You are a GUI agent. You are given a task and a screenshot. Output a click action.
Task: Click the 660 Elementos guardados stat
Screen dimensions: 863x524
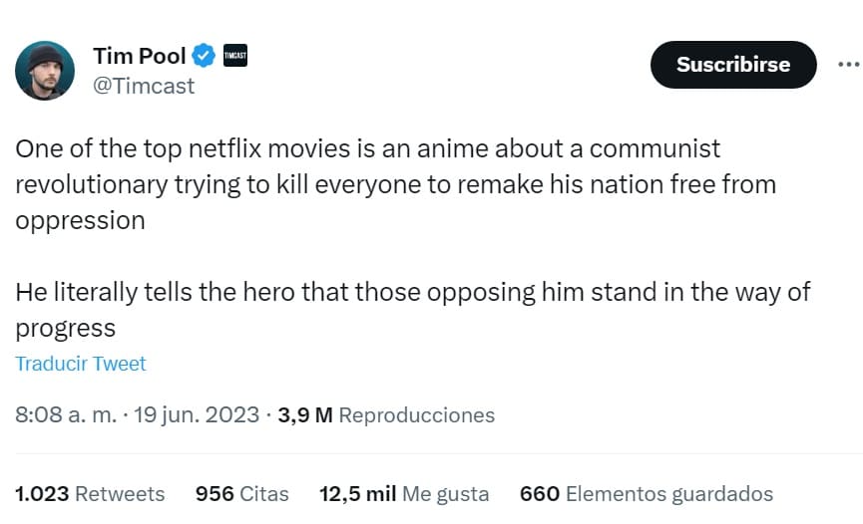point(647,493)
